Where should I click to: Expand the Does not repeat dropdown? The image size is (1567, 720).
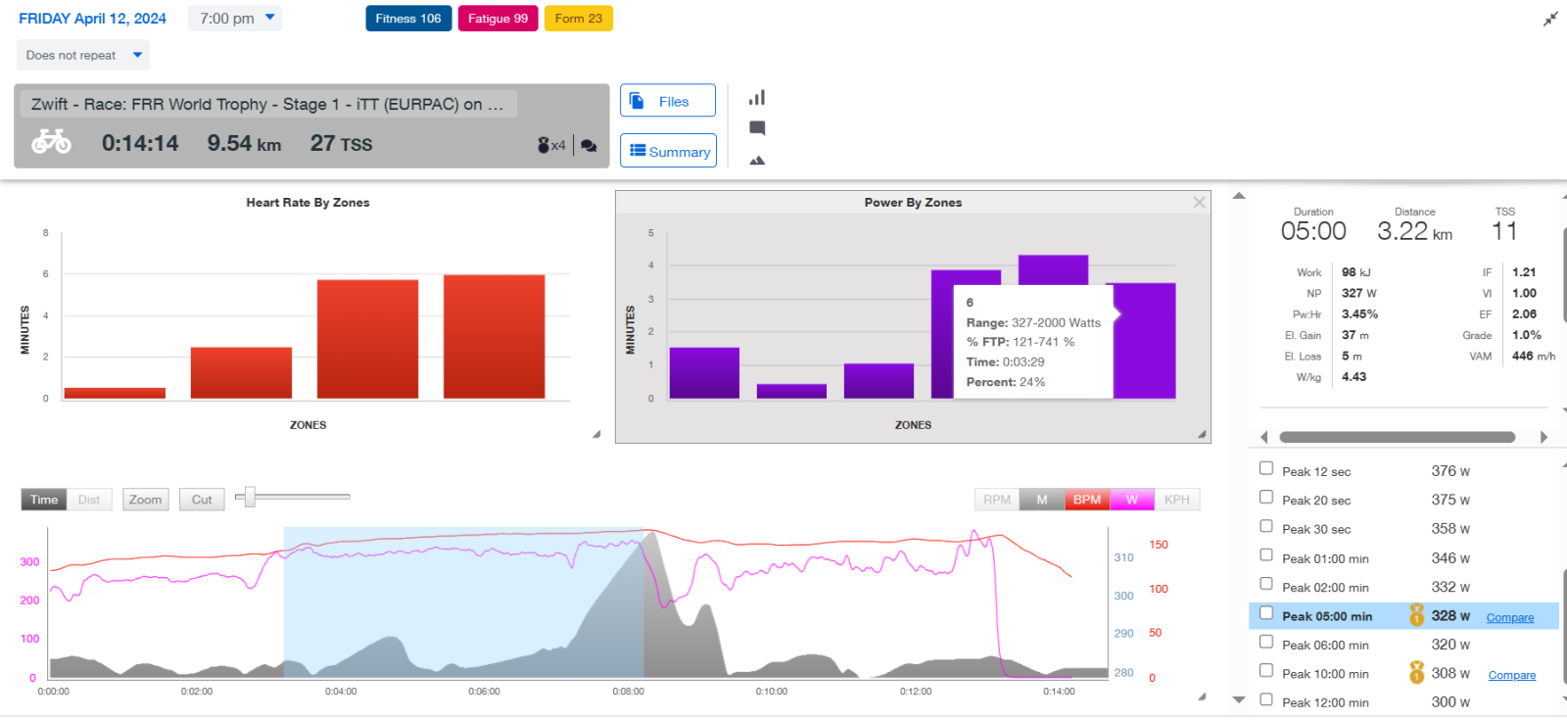point(83,55)
